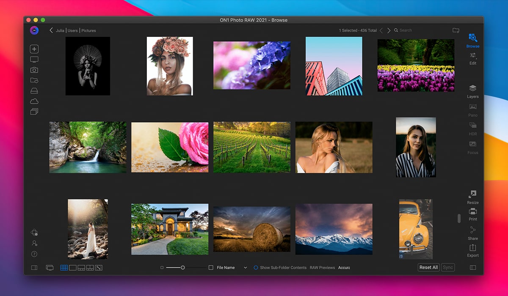Select grid view mode
The image size is (508, 296).
pyautogui.click(x=64, y=268)
